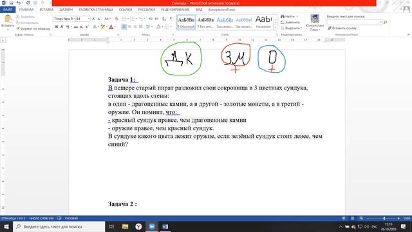
Task: Switch to Word in the taskbar
Action: (x=165, y=226)
